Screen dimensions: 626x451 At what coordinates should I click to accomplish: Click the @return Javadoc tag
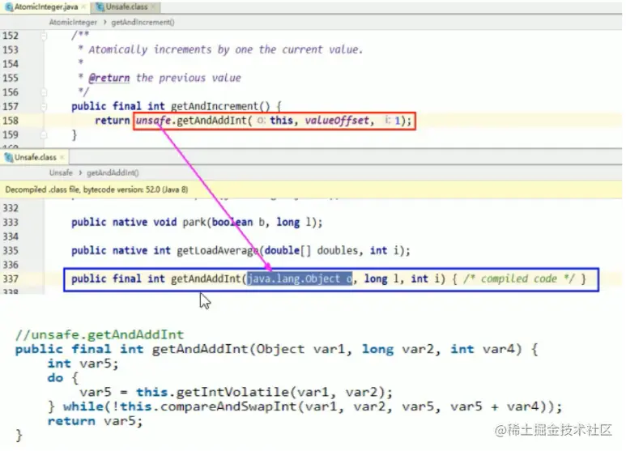click(x=109, y=78)
